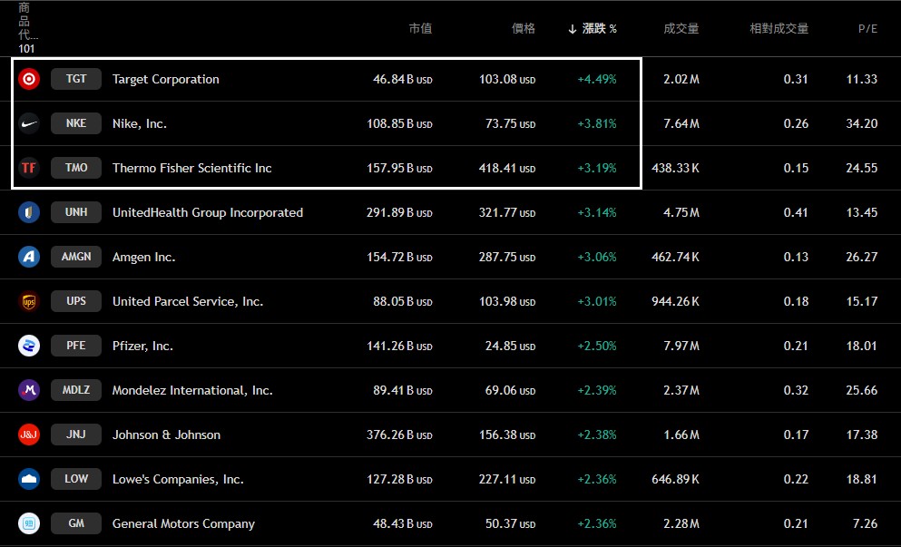Sort table by 市值 column header

click(x=420, y=29)
